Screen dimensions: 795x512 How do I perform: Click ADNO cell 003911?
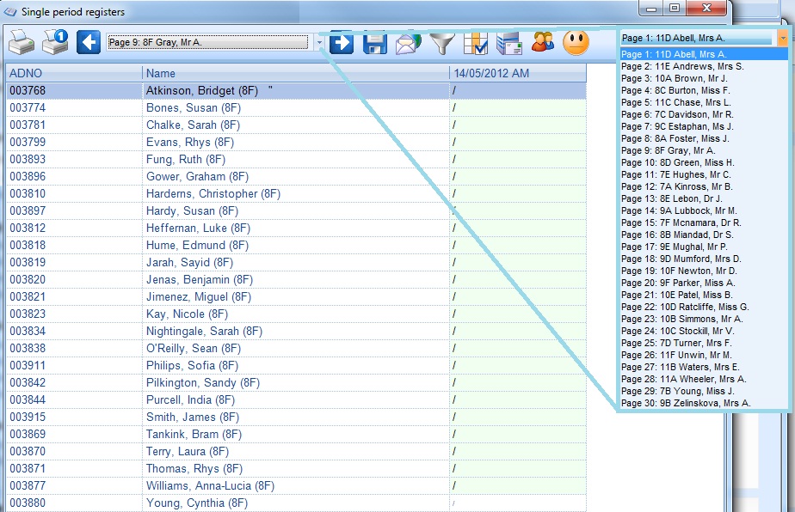click(x=74, y=366)
